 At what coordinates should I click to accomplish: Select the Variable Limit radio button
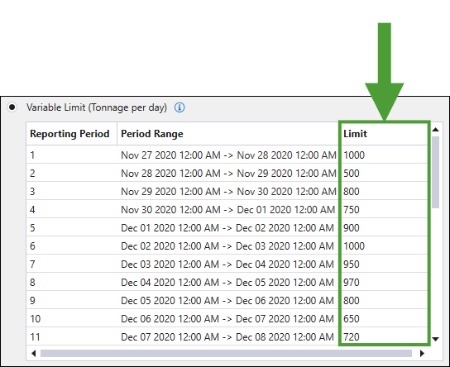coord(12,107)
